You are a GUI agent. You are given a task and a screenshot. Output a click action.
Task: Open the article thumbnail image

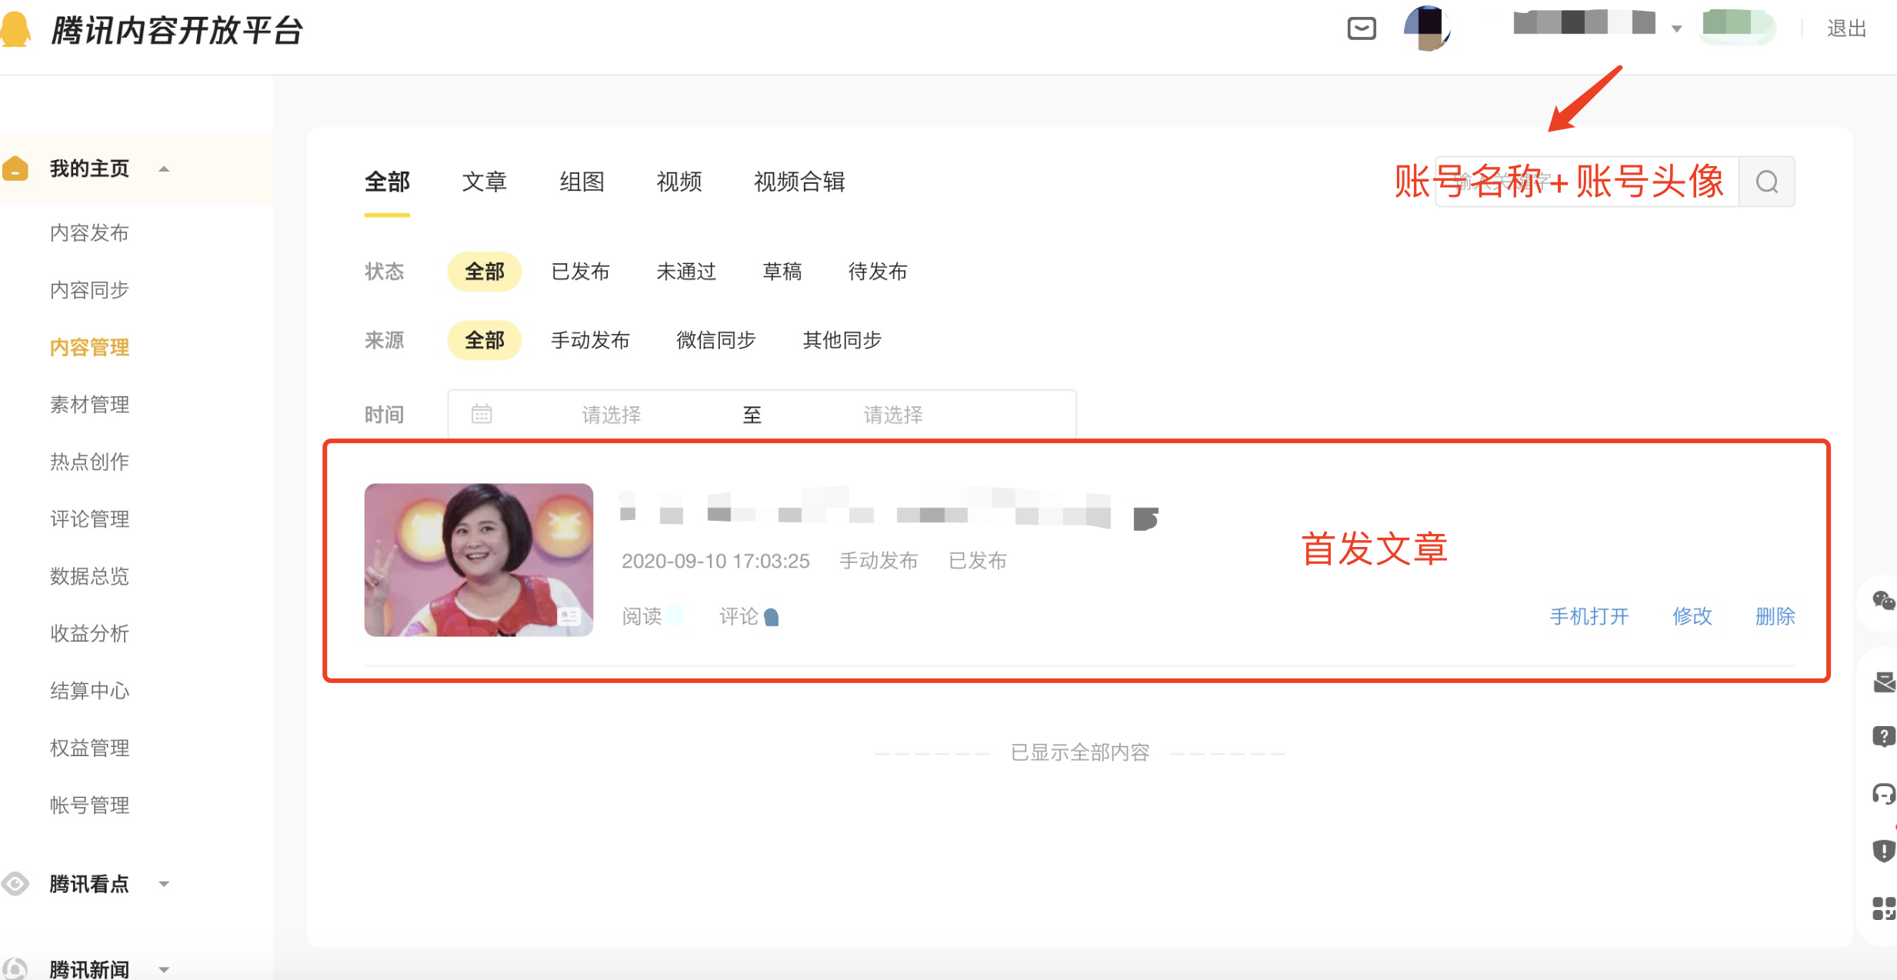[x=478, y=560]
